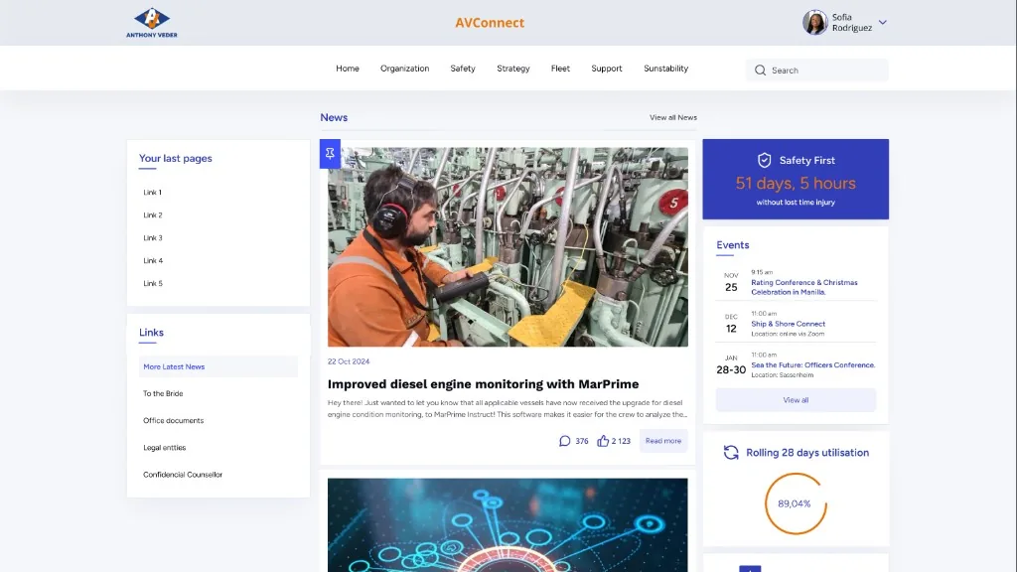This screenshot has width=1017, height=572.
Task: Click the 89,04% utilisation progress ring
Action: click(x=796, y=503)
